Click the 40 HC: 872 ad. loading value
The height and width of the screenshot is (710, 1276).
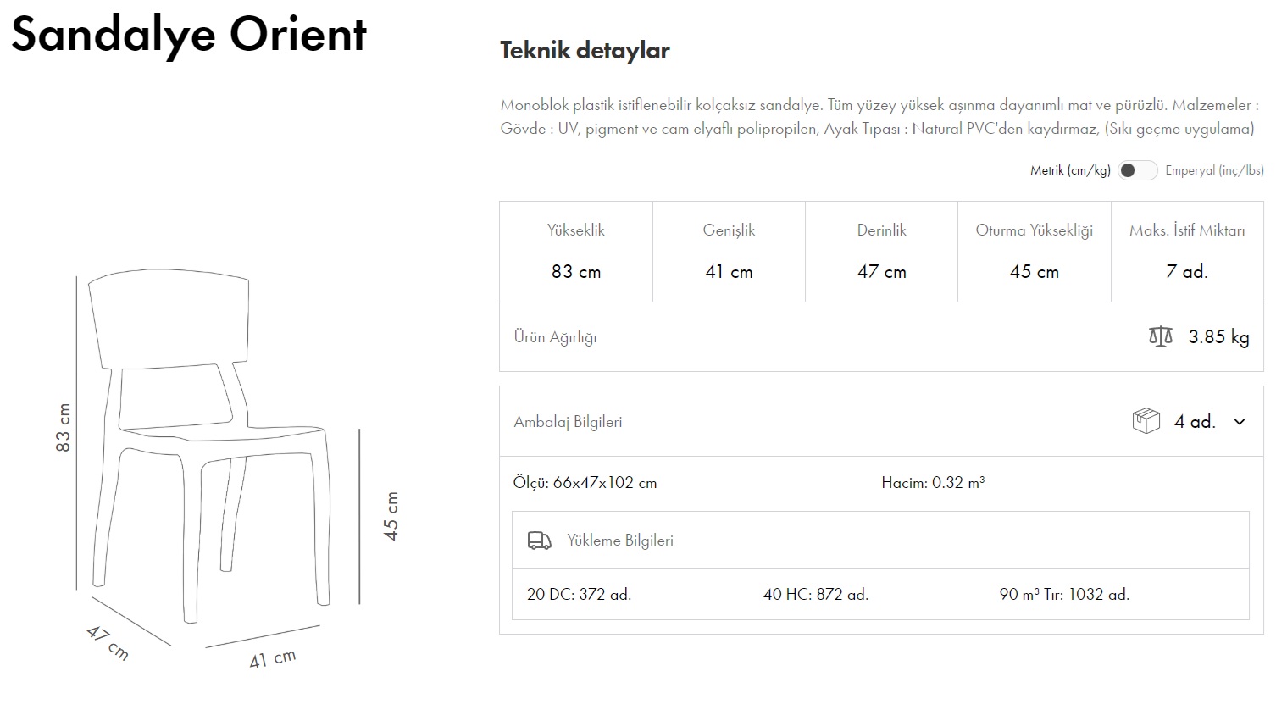tap(815, 595)
